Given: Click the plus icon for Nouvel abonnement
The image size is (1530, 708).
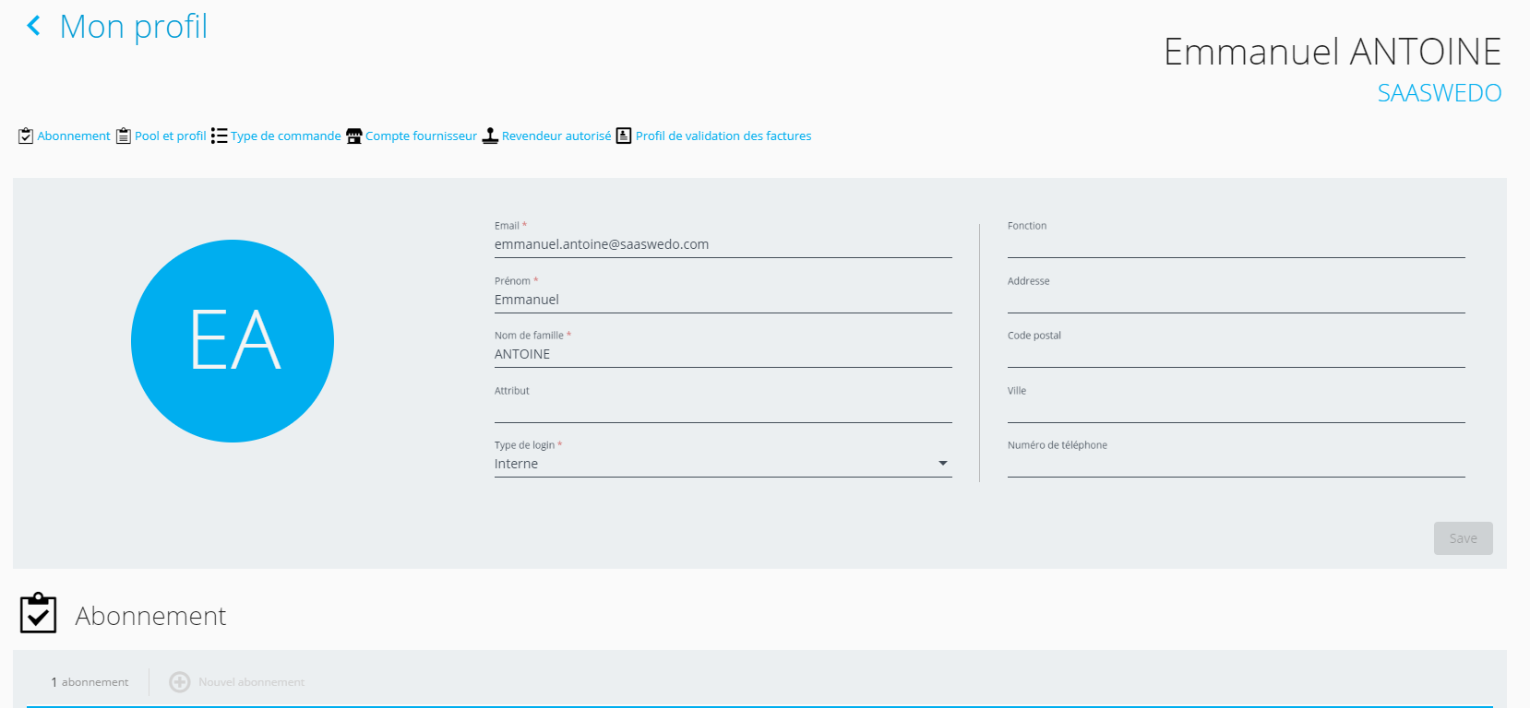Looking at the screenshot, I should point(180,682).
